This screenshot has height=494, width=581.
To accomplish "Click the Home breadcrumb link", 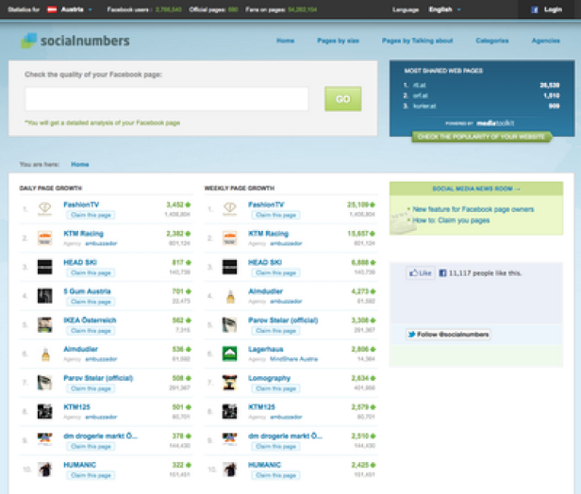I will [80, 164].
